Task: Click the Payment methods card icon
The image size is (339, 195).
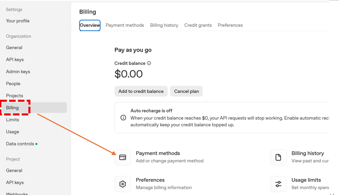Action: click(x=122, y=157)
